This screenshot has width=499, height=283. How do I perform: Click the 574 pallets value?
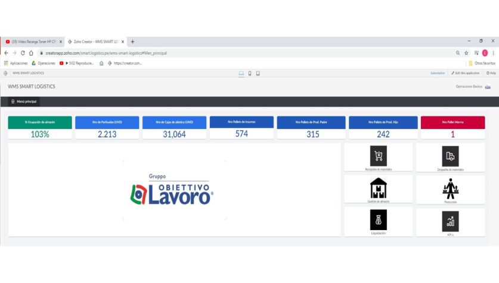point(241,134)
